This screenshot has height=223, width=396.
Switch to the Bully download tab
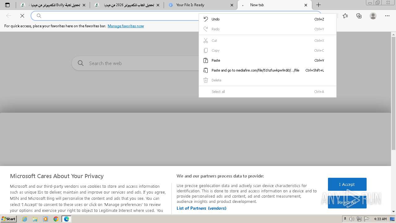[x=53, y=5]
